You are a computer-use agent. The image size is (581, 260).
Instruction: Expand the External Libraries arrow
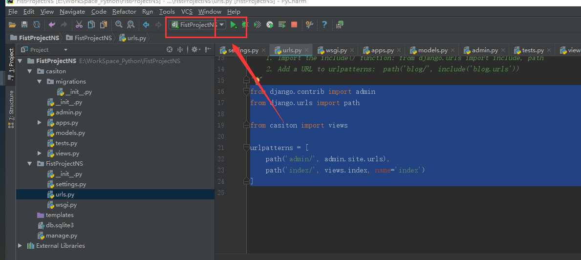(x=20, y=245)
